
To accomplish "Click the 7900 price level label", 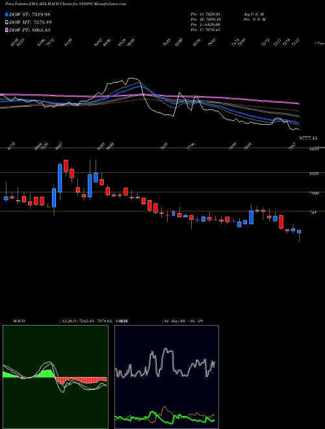I will point(313,194).
